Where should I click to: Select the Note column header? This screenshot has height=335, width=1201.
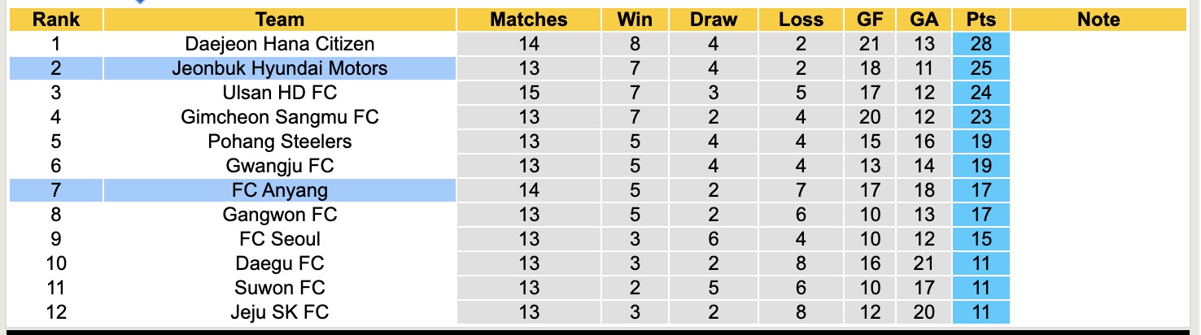[x=1098, y=20]
